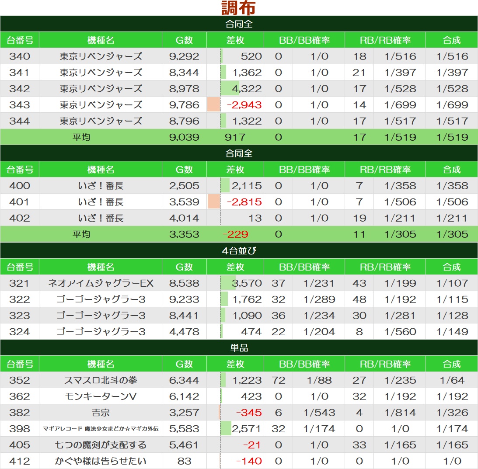Select machine number 340 cell
Image resolution: width=478 pixels, height=469 pixels.
(20, 56)
